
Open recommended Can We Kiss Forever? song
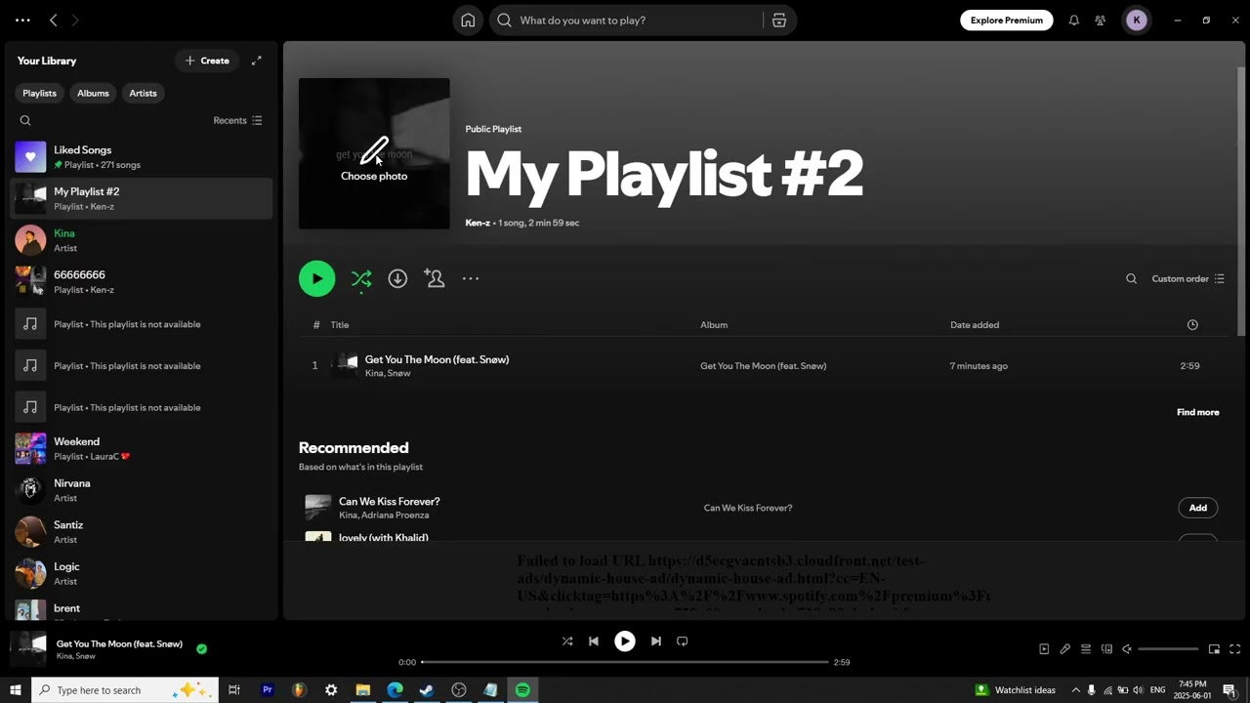click(389, 502)
